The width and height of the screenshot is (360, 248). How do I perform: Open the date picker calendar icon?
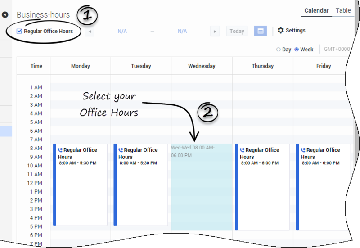coord(261,31)
